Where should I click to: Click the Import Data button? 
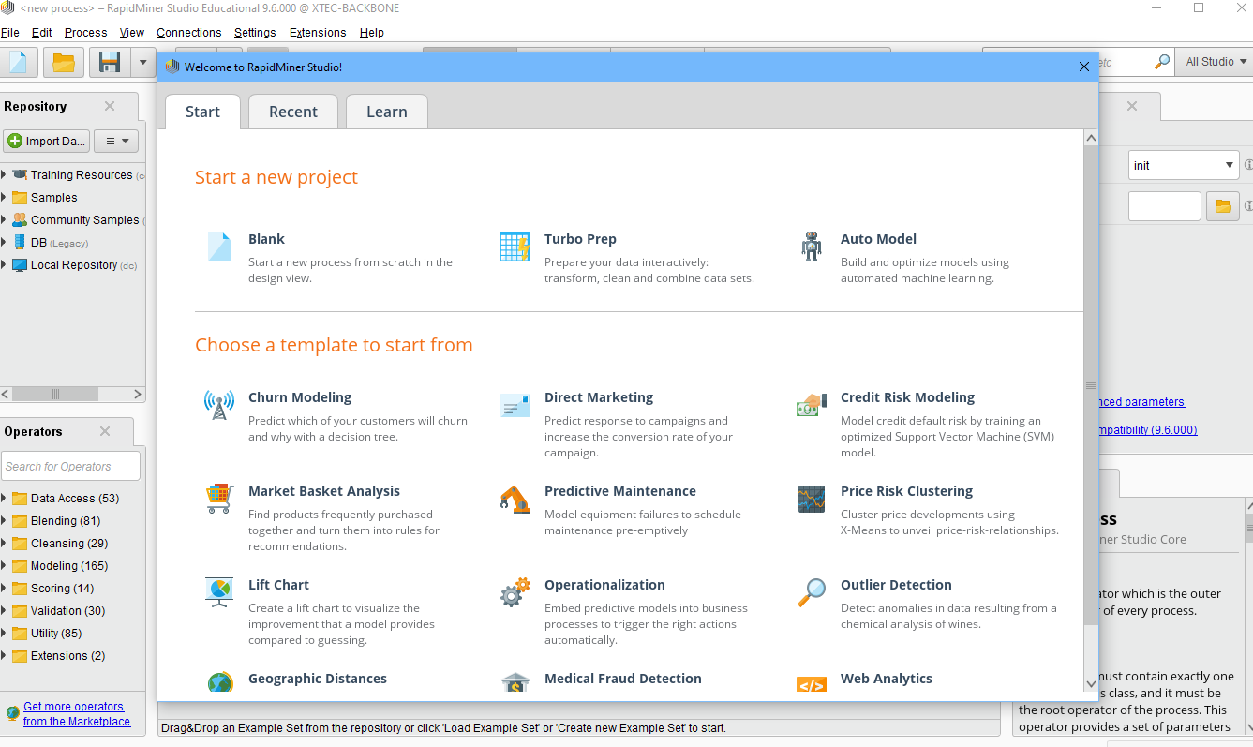coord(47,141)
